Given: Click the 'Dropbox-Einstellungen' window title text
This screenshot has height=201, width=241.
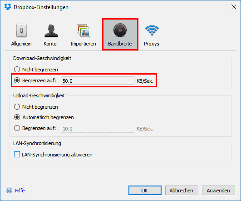Looking at the screenshot, I should 41,7.
